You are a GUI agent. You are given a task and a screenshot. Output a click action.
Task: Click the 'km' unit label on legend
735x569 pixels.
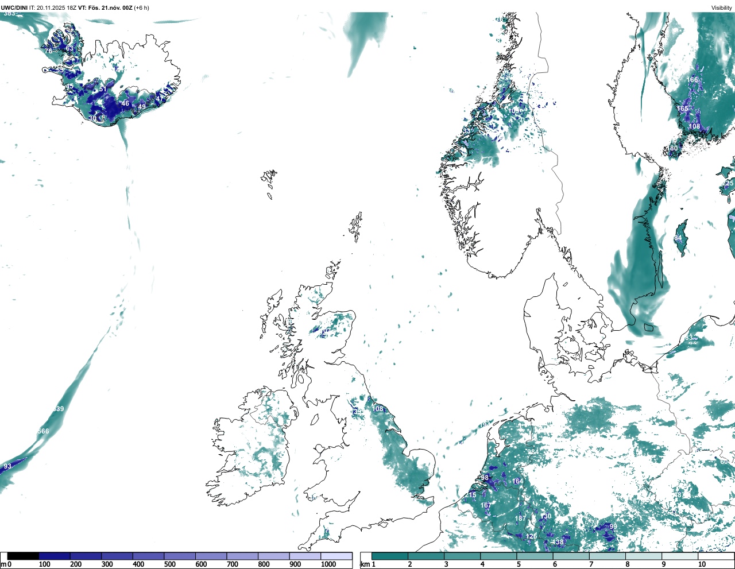(365, 565)
